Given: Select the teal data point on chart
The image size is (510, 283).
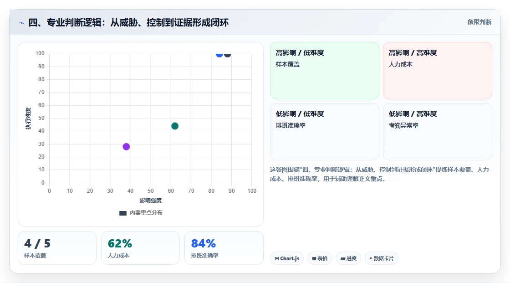Looking at the screenshot, I should [x=175, y=126].
